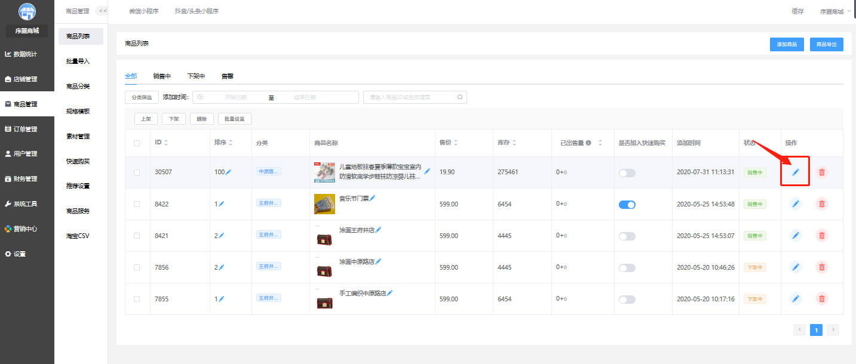Switch to 销售中 tab
Screen dimensions: 856x364
(162, 76)
